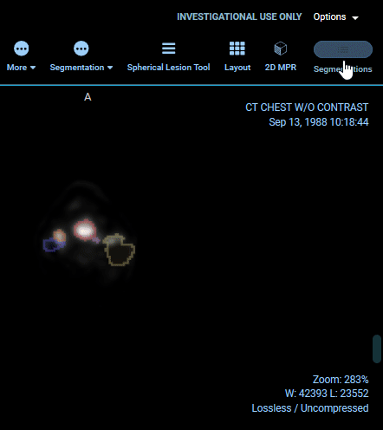Select the tan-outlined segmentation region
The image size is (383, 430).
coord(119,250)
